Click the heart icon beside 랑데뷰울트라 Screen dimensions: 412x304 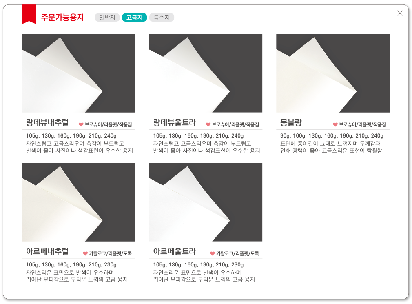(208, 124)
